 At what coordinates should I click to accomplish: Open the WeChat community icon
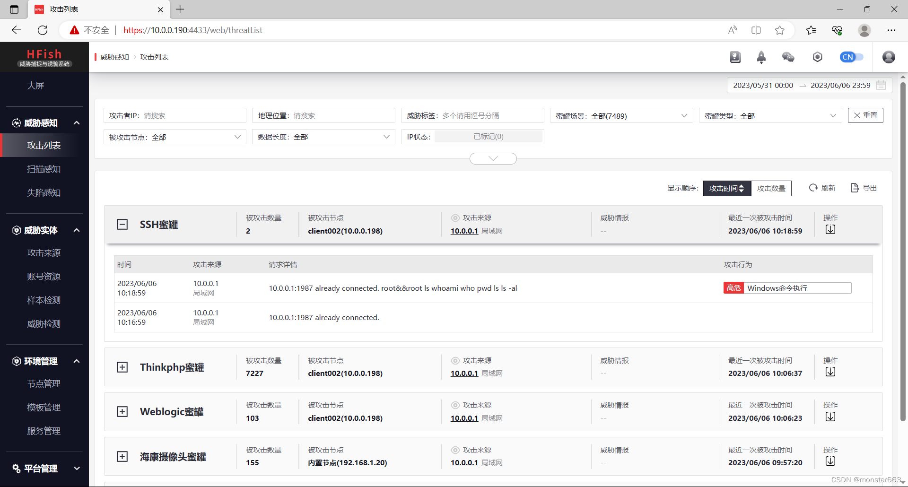click(x=788, y=57)
